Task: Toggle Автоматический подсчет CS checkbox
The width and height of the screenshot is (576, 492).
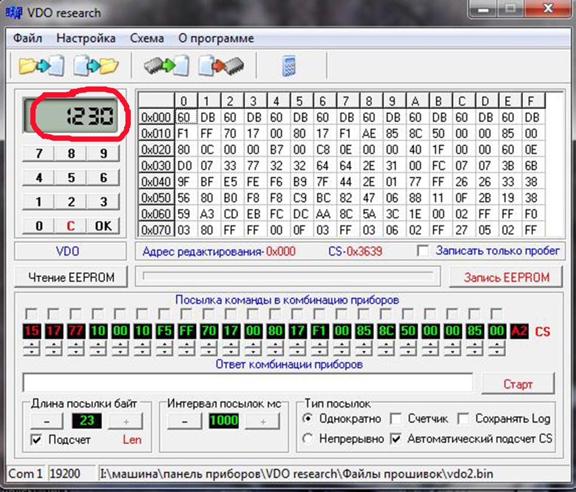Action: [x=395, y=439]
